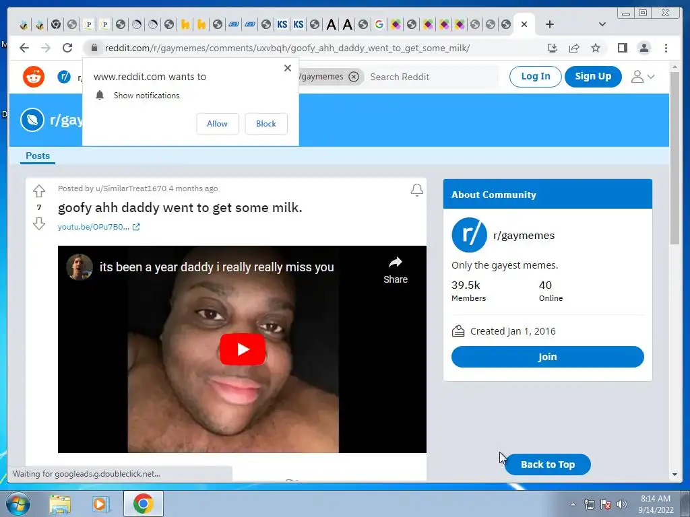
Task: Click the post title text
Action: click(x=180, y=207)
